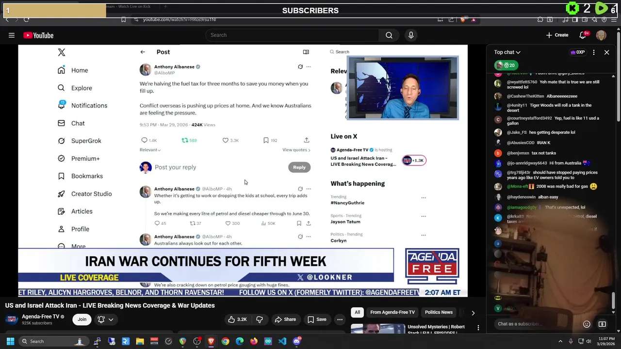Open View quotes link
The width and height of the screenshot is (621, 349).
[x=296, y=150]
